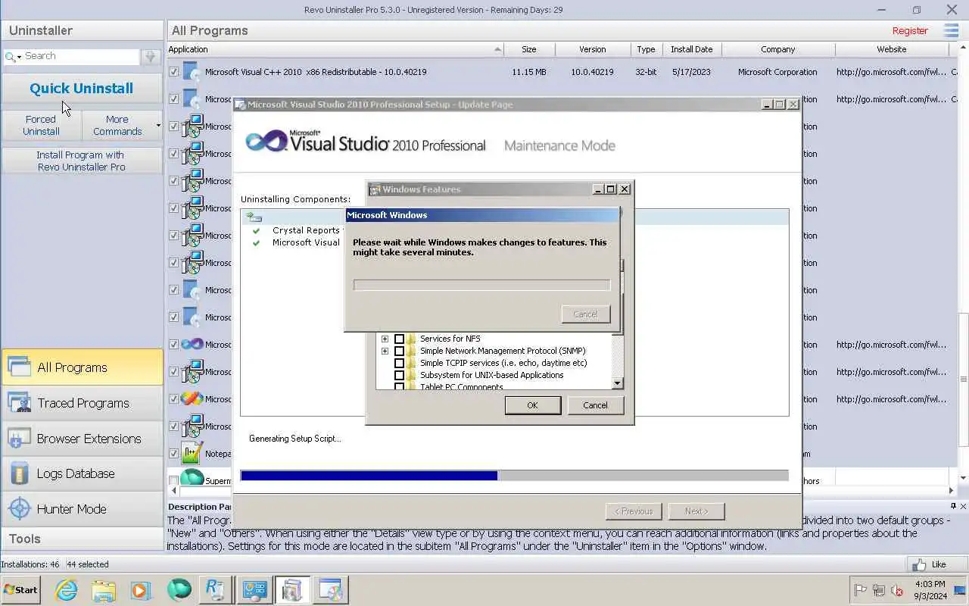Click Visual Studio setup blue progress bar
The image size is (969, 606).
click(369, 476)
